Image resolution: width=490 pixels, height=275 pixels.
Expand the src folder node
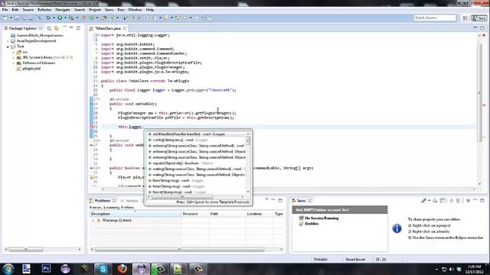(14, 52)
